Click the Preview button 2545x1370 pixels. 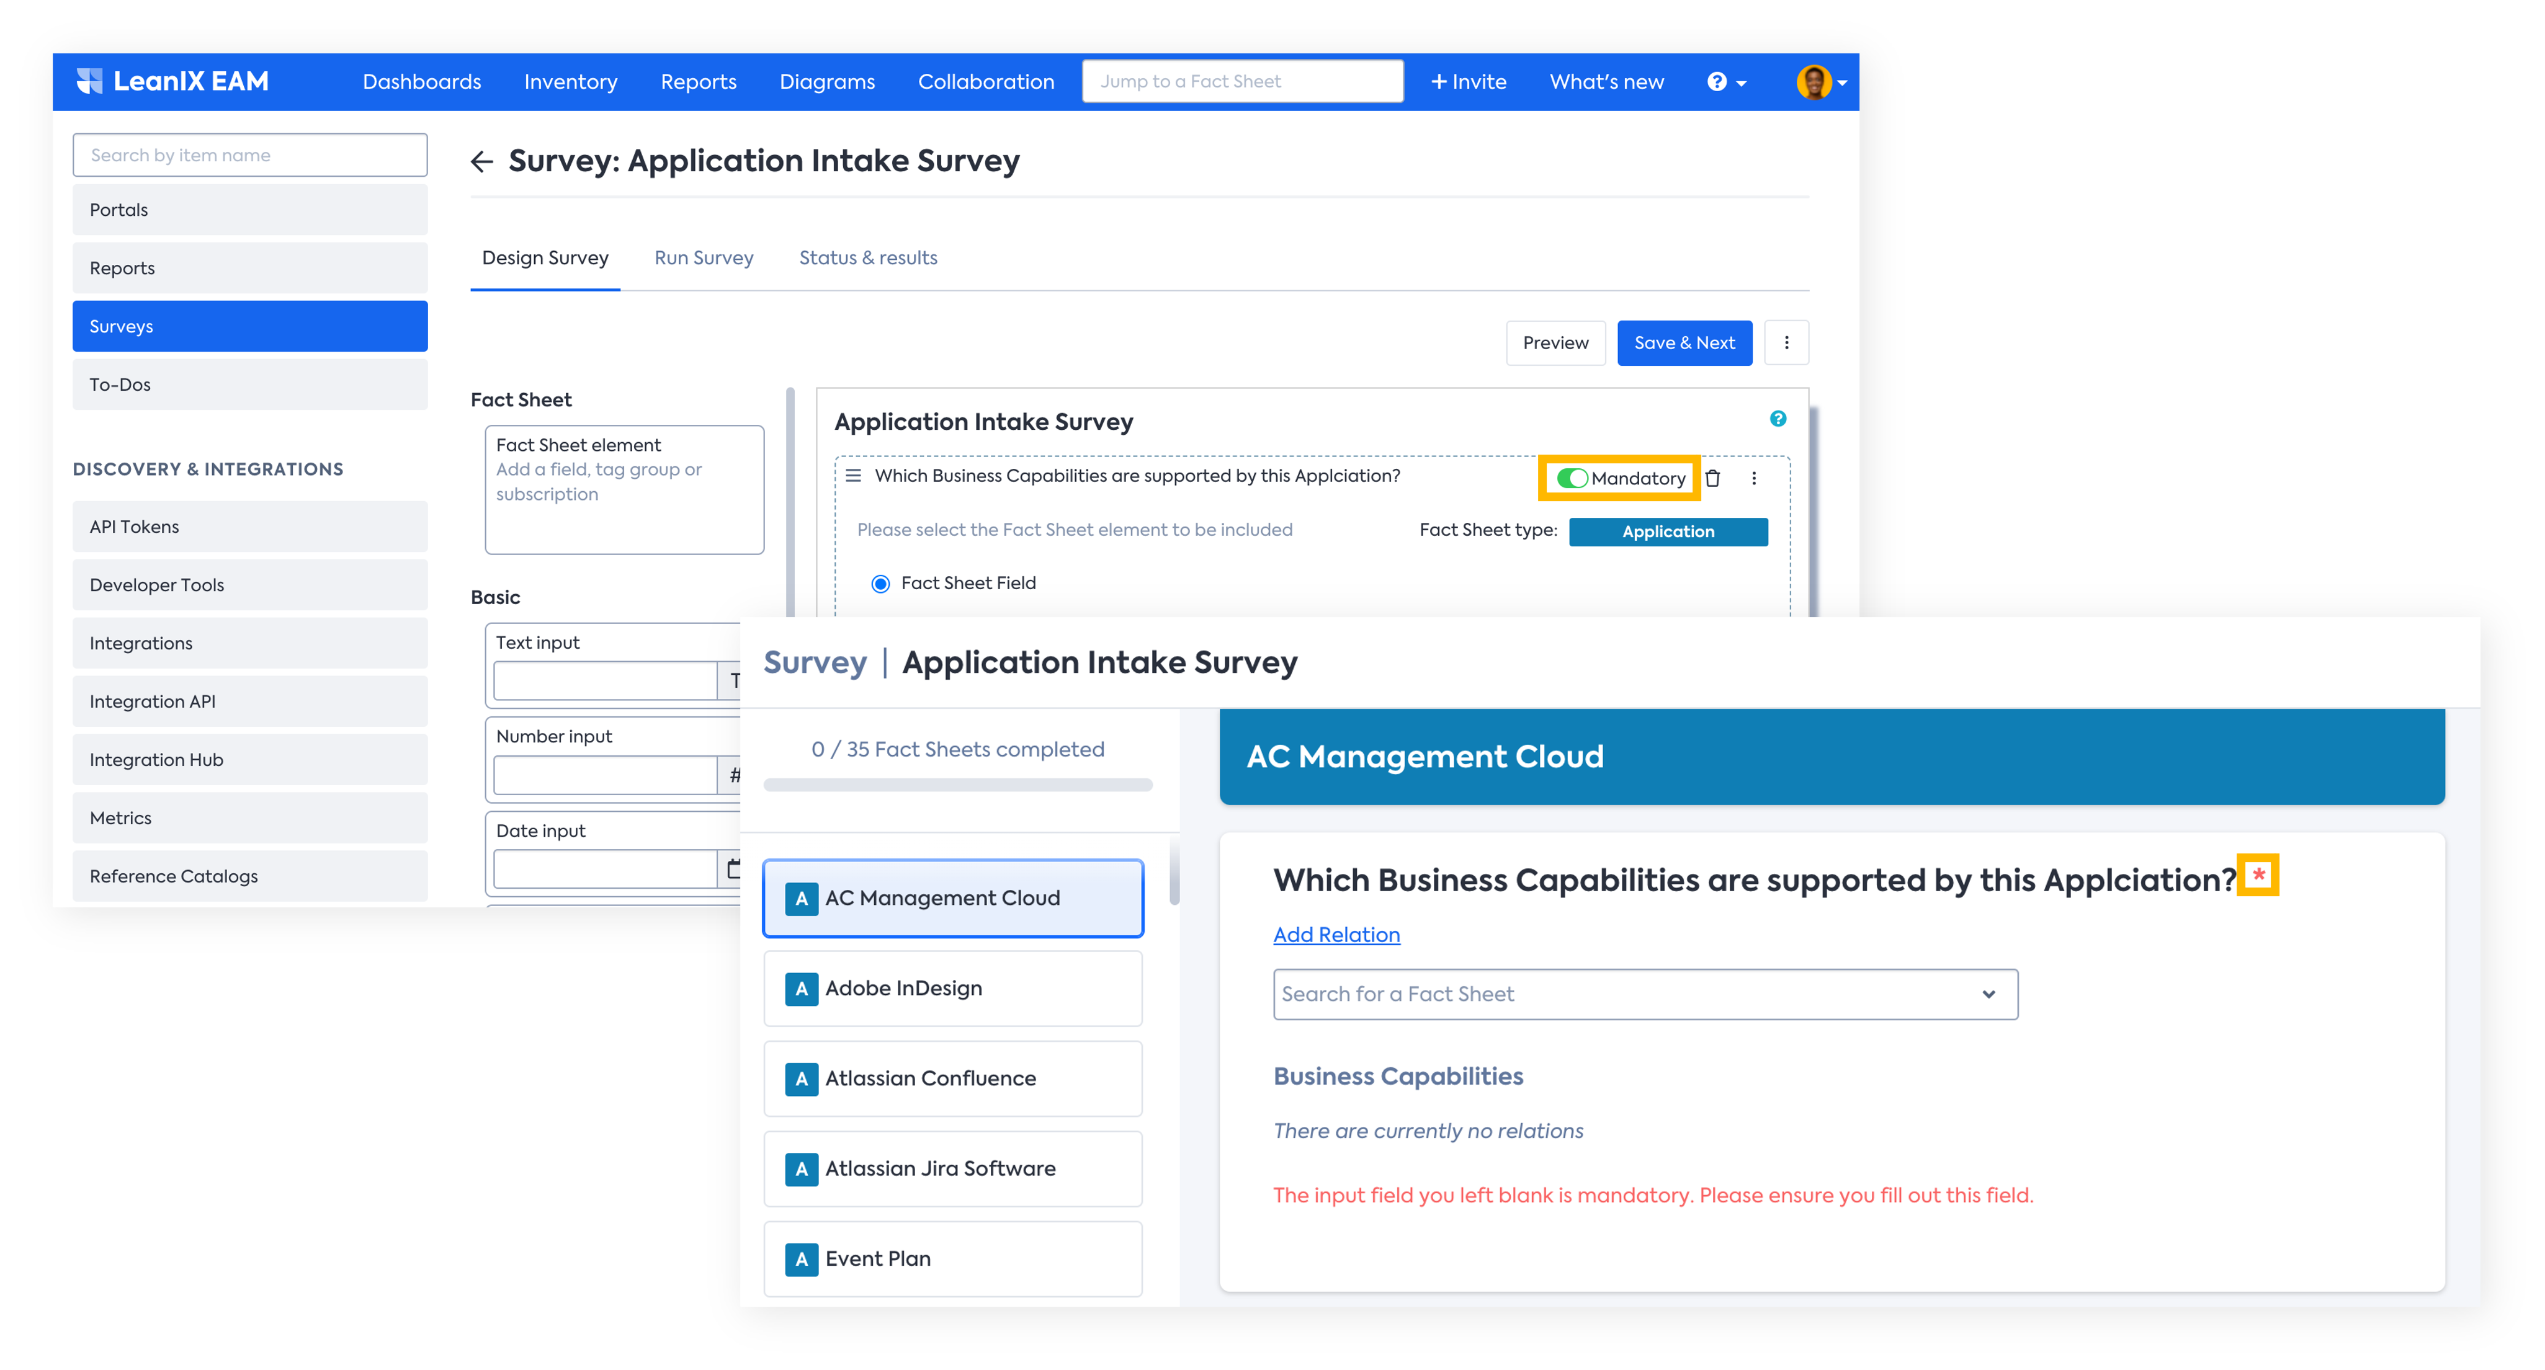pyautogui.click(x=1555, y=343)
